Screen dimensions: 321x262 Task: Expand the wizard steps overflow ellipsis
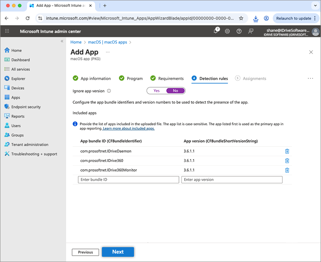(x=310, y=78)
